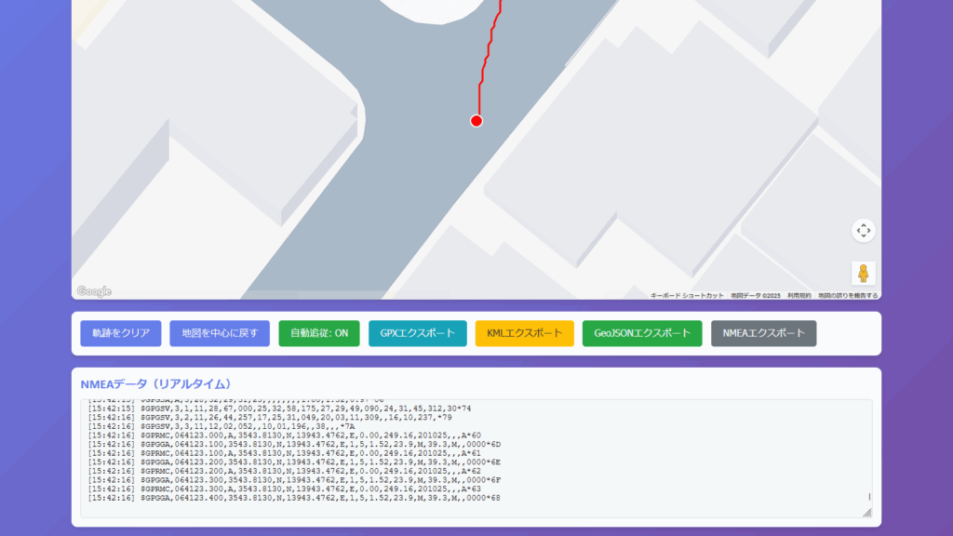Click the red current-position marker
This screenshot has width=953, height=536.
click(476, 121)
